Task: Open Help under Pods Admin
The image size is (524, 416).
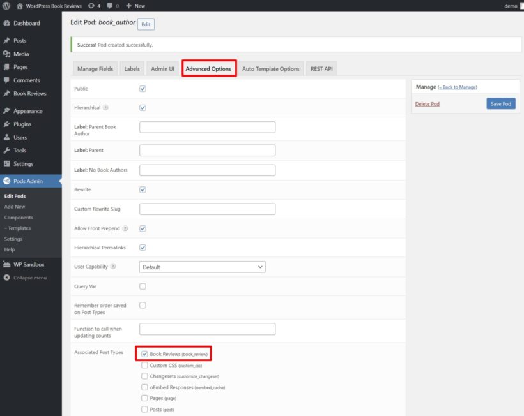Action: coord(10,249)
